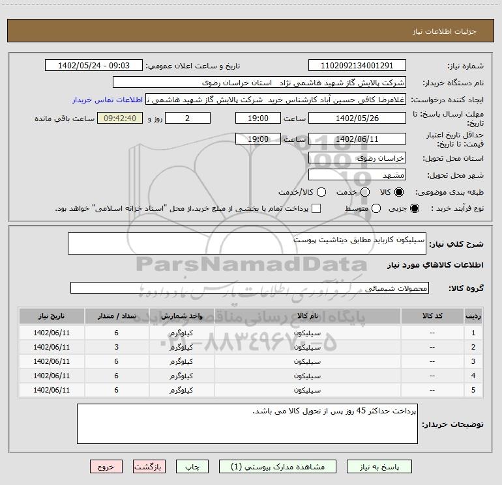The width and height of the screenshot is (502, 485).
Task: Select the متوسط purchase type radio
Action: click(376, 208)
